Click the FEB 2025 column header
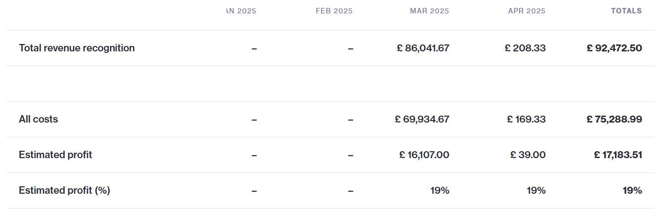661x213 pixels. (334, 11)
